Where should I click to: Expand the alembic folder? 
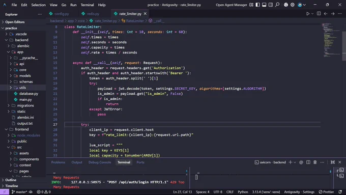[23, 46]
